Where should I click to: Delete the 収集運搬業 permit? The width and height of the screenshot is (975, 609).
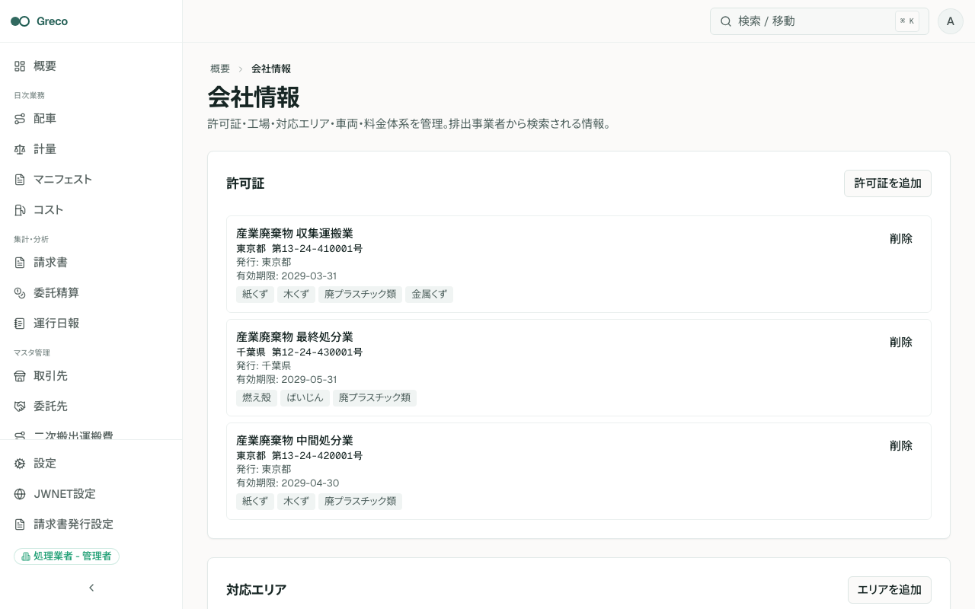(901, 239)
